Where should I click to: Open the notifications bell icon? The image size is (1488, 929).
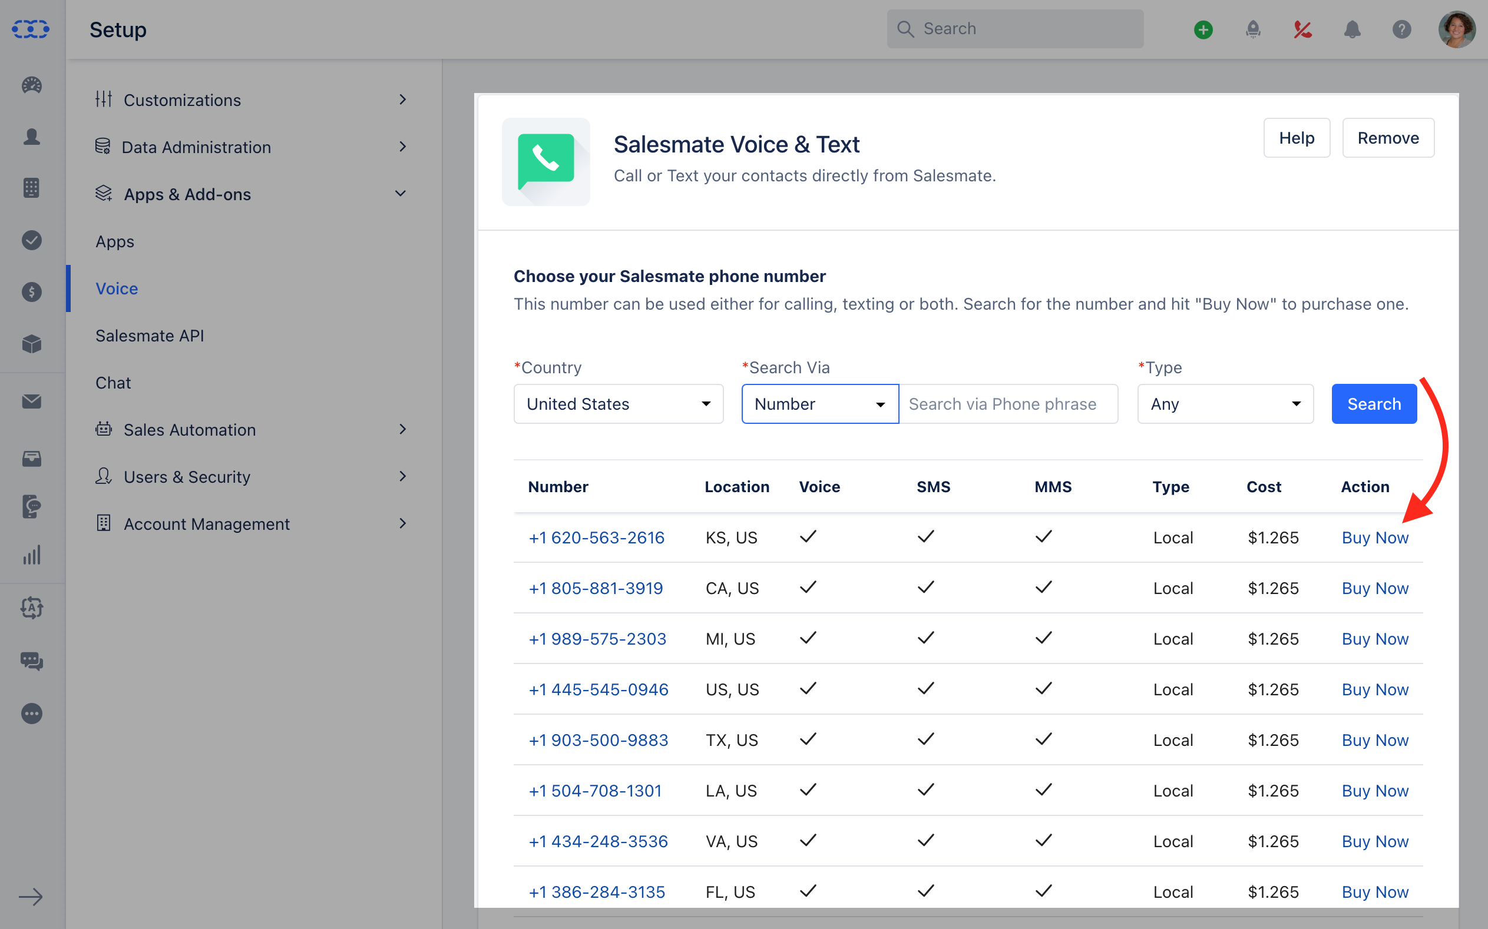(x=1351, y=29)
